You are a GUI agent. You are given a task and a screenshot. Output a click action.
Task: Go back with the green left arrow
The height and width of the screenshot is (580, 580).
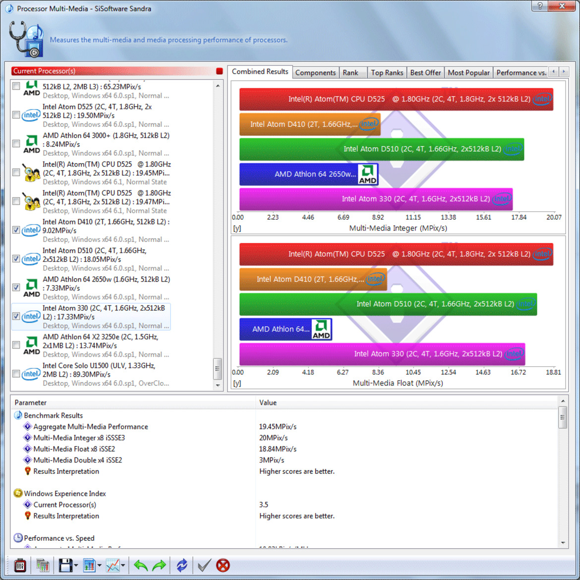[x=141, y=565]
